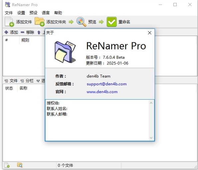Click the 状态 column header
The width and height of the screenshot is (198, 170).
pos(9,88)
